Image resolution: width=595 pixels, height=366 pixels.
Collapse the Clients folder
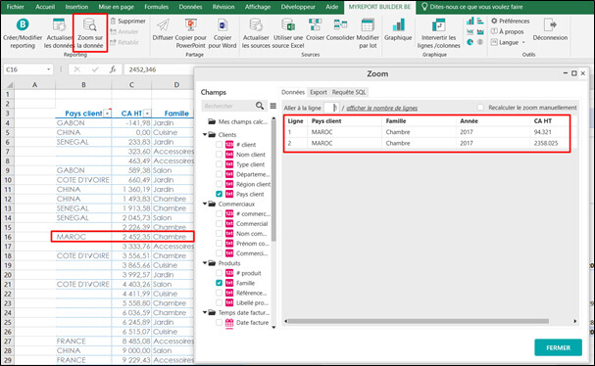point(205,134)
